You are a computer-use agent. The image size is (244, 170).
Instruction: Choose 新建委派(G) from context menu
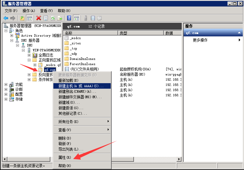(x=82, y=108)
